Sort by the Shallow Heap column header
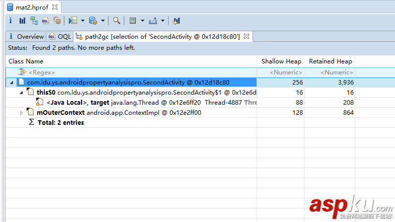Viewport: 395px width, 222px height. tap(281, 61)
